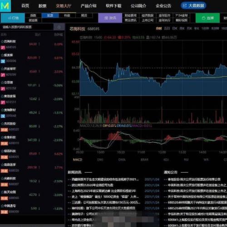Viewport: 227px width, 227px height.
Task: Select the 分时 chart period tab
Action: point(159,29)
